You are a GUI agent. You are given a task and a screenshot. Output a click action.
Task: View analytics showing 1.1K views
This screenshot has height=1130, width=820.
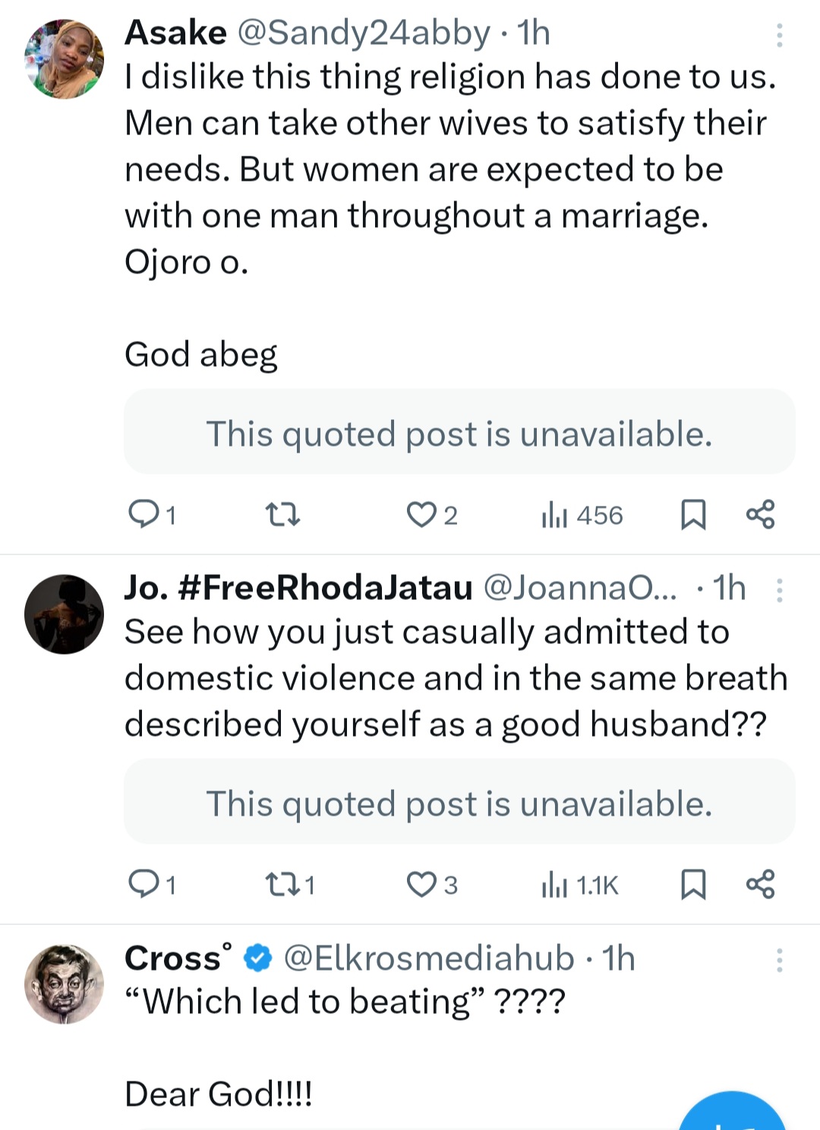pyautogui.click(x=580, y=885)
